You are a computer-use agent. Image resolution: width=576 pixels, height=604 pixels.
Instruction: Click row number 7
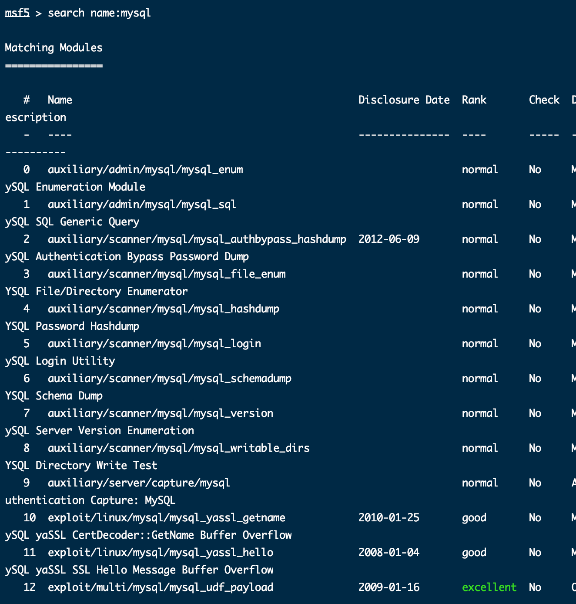click(27, 413)
